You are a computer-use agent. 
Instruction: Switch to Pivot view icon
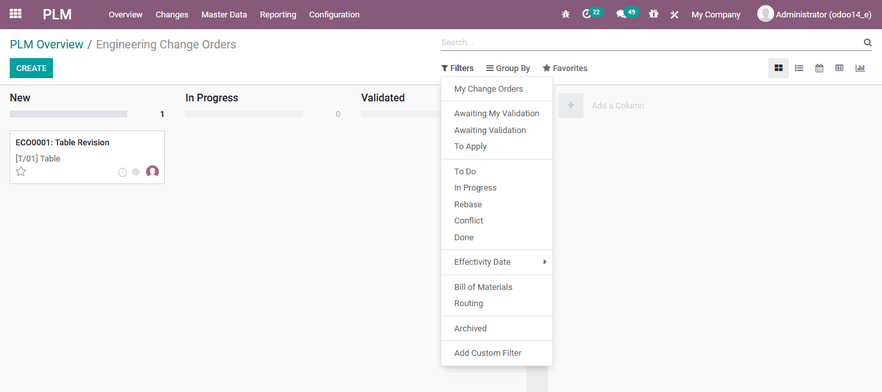click(x=839, y=68)
